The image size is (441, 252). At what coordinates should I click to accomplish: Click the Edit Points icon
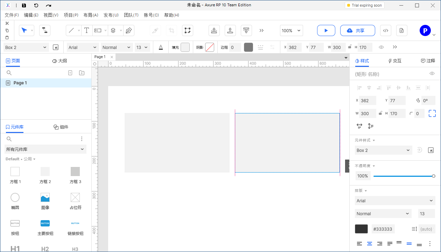188,30
